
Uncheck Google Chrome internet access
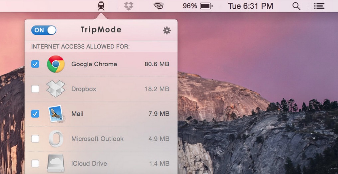tap(35, 64)
